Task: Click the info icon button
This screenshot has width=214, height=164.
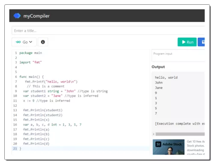Action: coord(43,42)
